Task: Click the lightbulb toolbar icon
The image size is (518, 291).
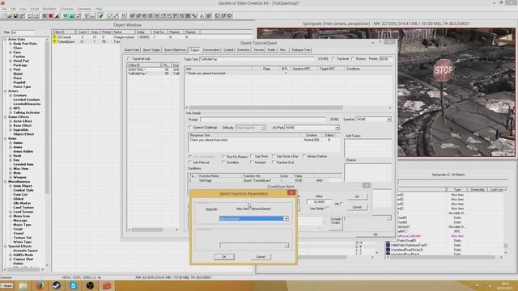Action: coord(87,15)
